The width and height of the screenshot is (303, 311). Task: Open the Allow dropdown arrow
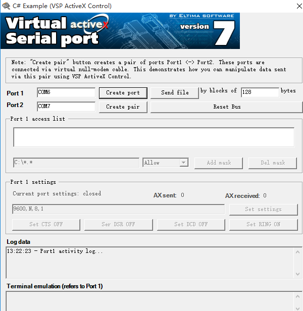tap(184, 163)
